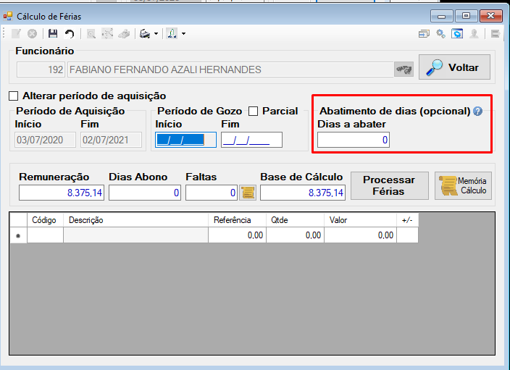Image resolution: width=510 pixels, height=370 pixels.
Task: Click the scroll icon beside Faltas field
Action: click(x=248, y=193)
